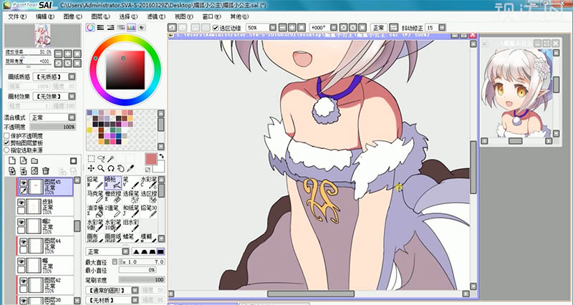
Task: Select the zoom magnifier tool
Action: point(101,168)
